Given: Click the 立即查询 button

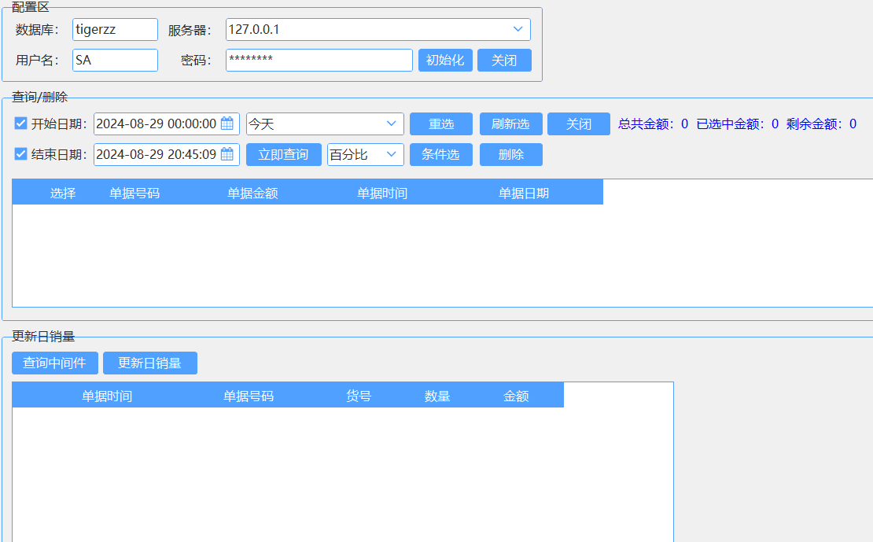Looking at the screenshot, I should pos(283,155).
